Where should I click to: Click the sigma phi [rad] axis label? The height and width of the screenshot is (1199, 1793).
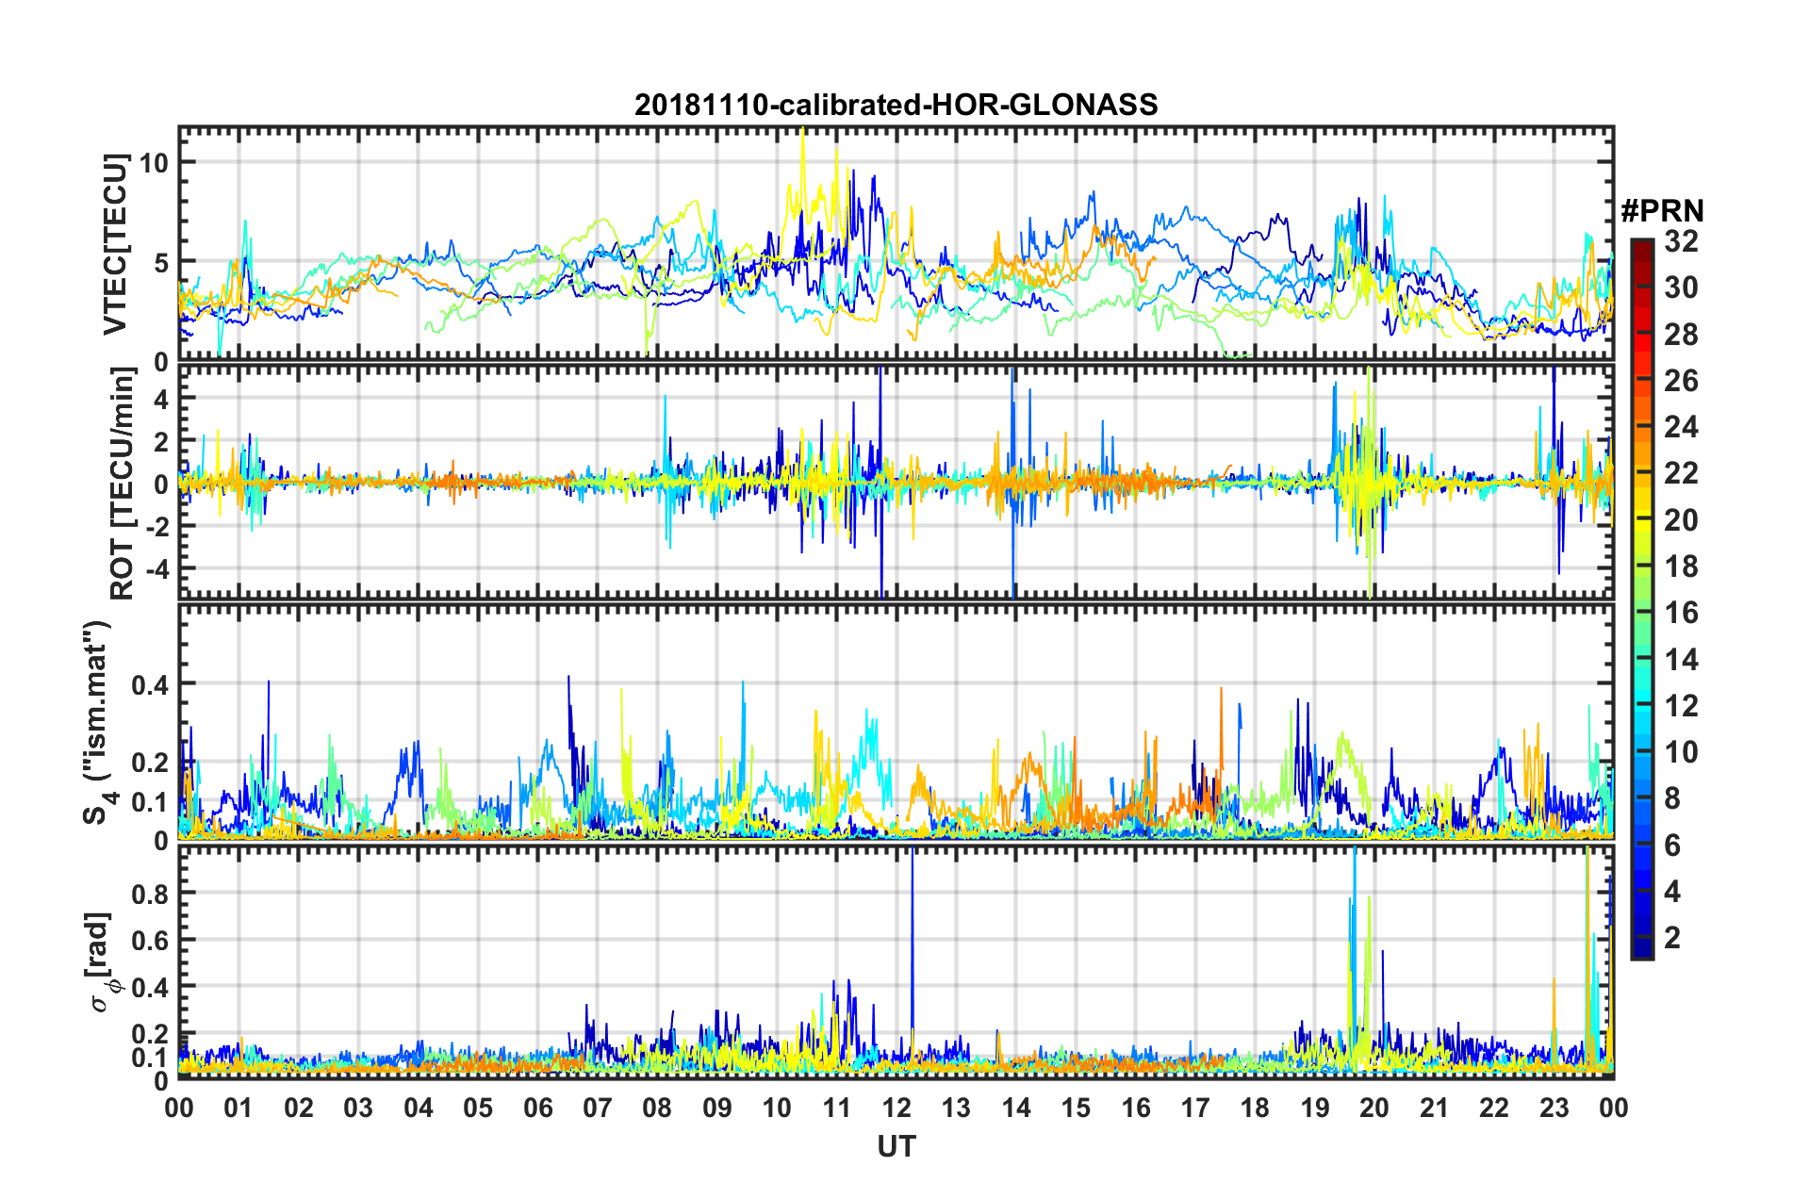tap(100, 962)
